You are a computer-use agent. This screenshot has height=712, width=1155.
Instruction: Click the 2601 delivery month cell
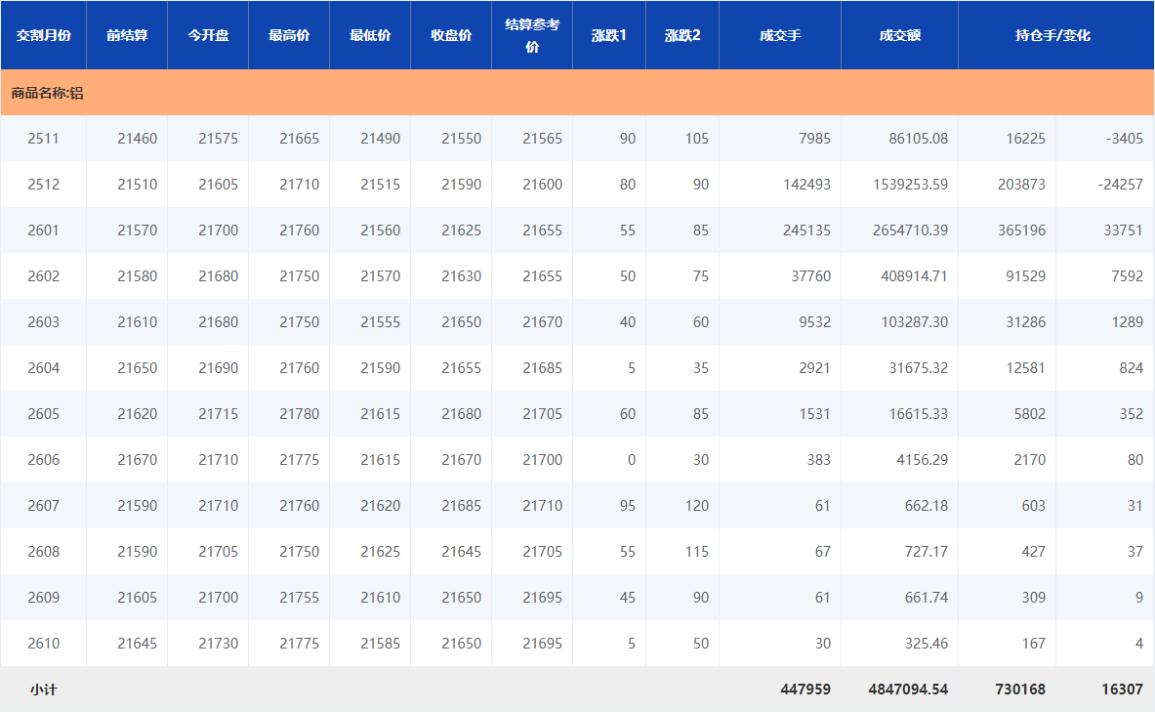43,230
